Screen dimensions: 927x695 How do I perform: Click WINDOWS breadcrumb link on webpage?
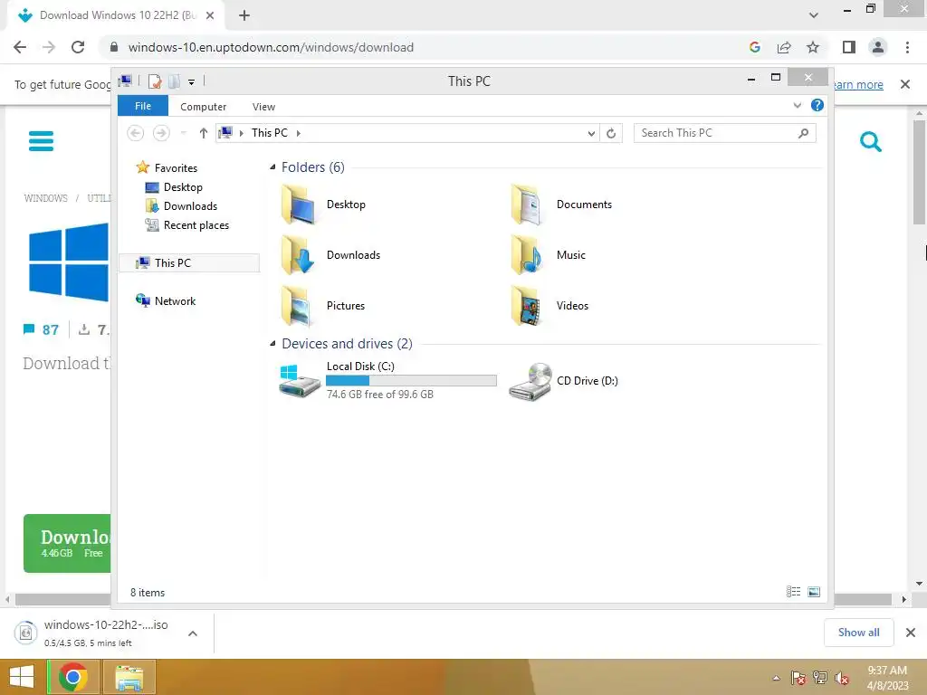coord(45,198)
